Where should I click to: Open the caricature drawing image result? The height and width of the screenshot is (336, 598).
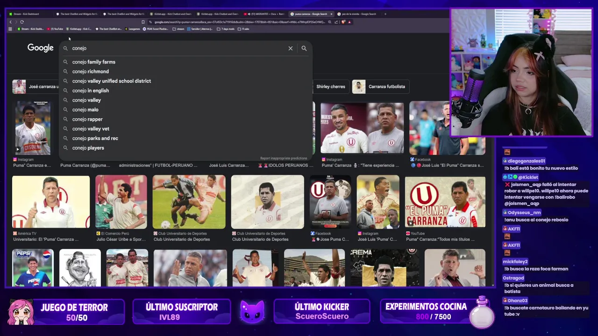80,267
